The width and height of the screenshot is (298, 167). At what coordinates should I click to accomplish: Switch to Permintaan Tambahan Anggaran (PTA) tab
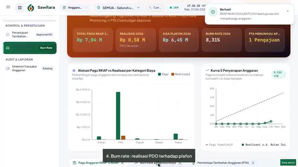click(x=223, y=163)
